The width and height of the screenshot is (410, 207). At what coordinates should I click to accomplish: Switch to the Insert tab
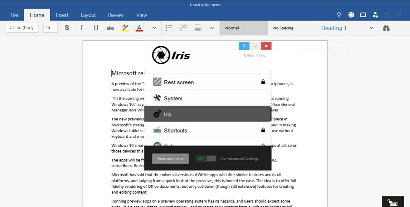(x=62, y=15)
